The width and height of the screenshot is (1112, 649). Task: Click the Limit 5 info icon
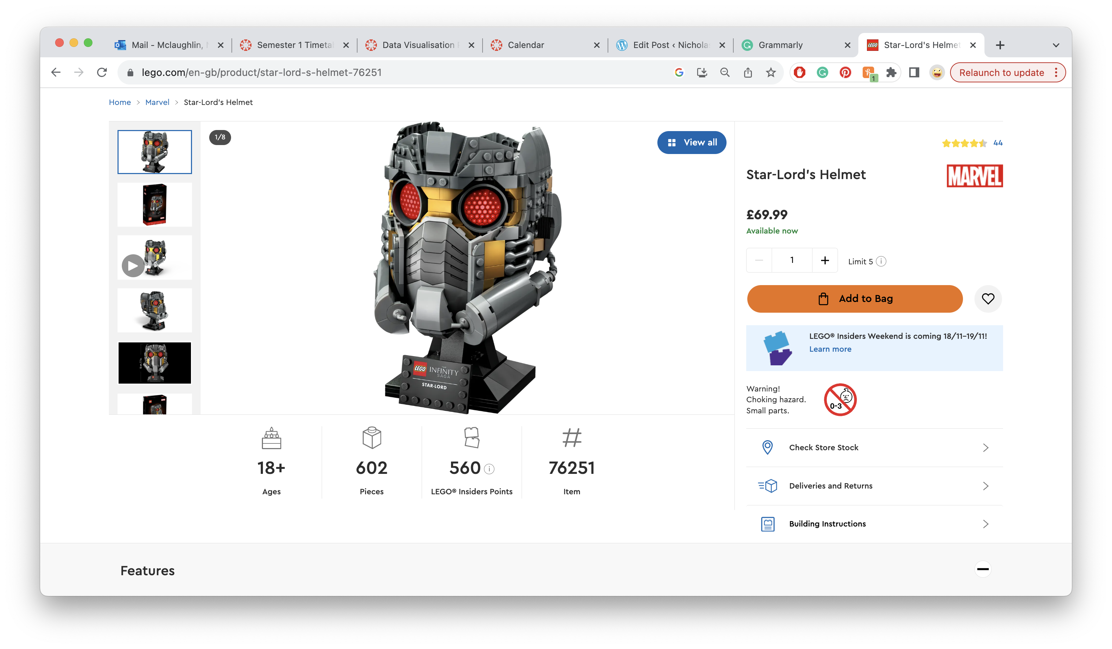[881, 261]
